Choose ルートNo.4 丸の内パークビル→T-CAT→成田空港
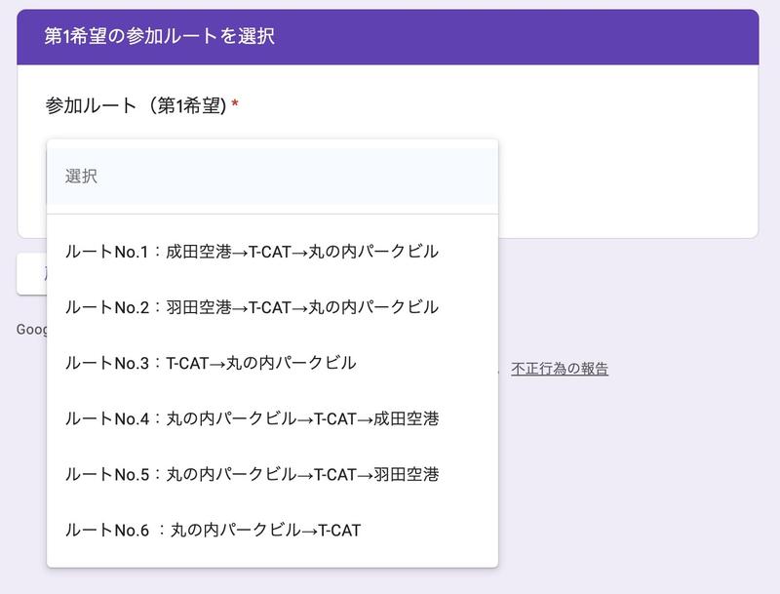 [x=272, y=418]
